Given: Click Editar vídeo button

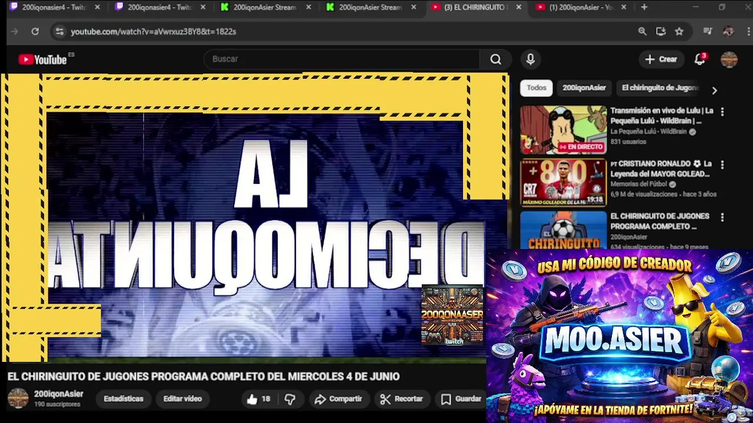Looking at the screenshot, I should click(182, 399).
